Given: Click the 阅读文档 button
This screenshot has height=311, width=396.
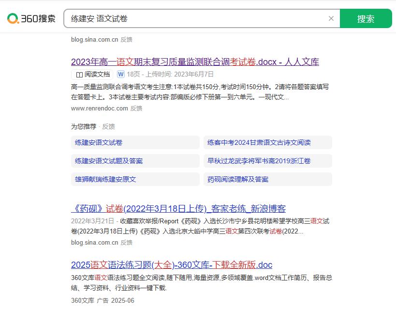Looking at the screenshot, I should pyautogui.click(x=92, y=74).
